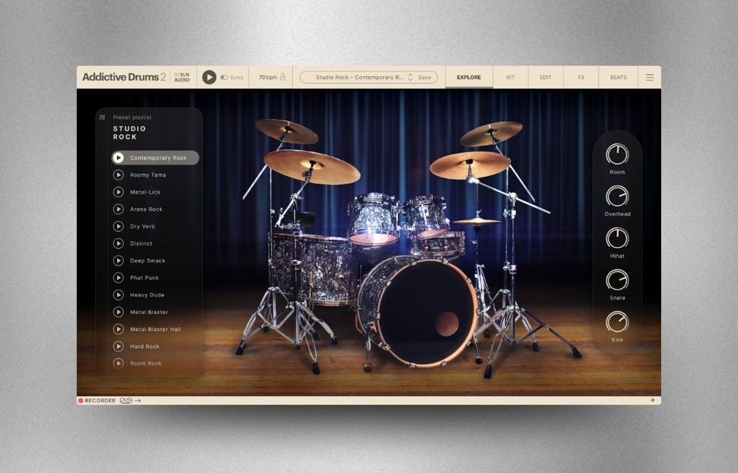Open the Studio Rock preset selector arrows
This screenshot has width=738, height=473.
point(410,77)
